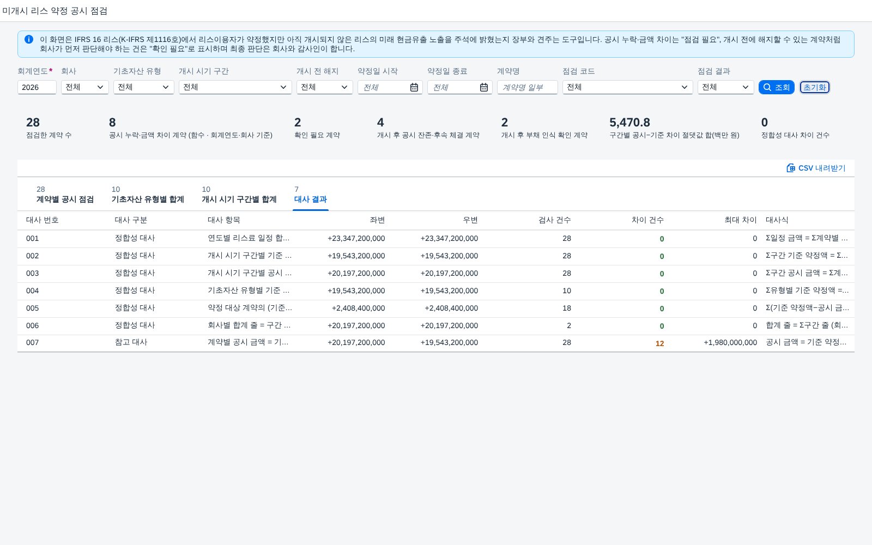Click the CSV 내려받기 download icon

[791, 168]
